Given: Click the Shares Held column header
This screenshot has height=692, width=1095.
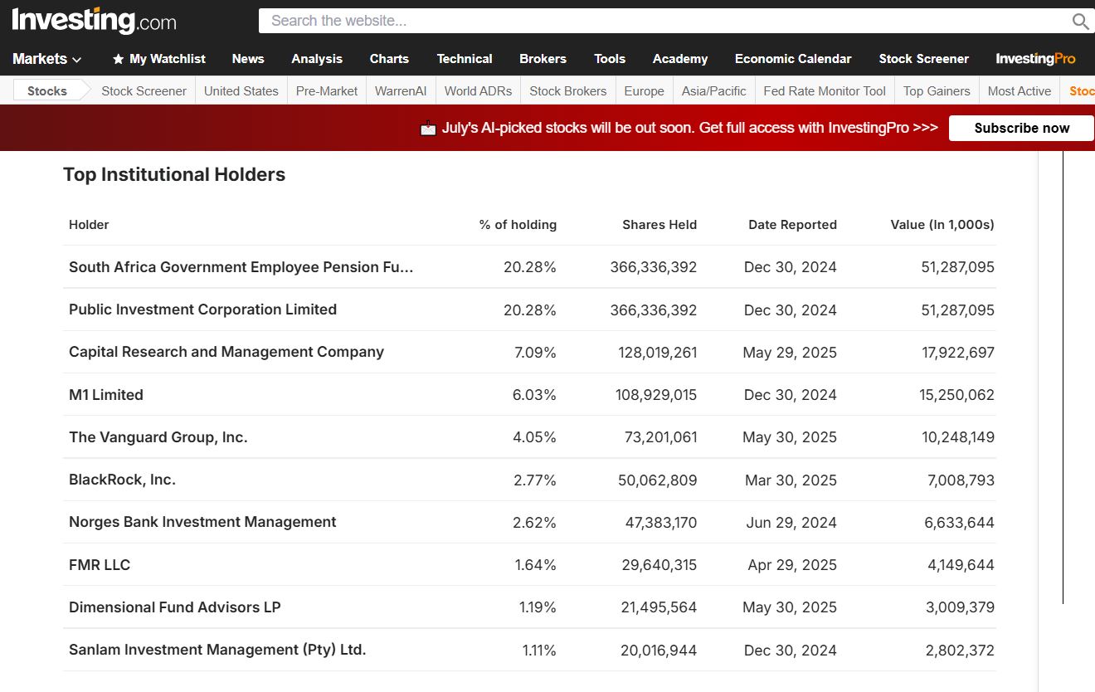Looking at the screenshot, I should tap(659, 225).
